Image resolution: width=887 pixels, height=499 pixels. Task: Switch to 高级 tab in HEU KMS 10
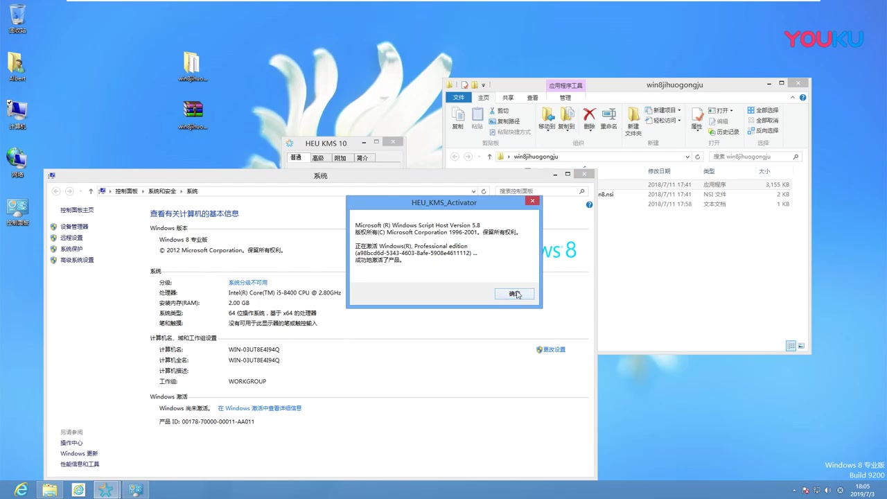(318, 158)
